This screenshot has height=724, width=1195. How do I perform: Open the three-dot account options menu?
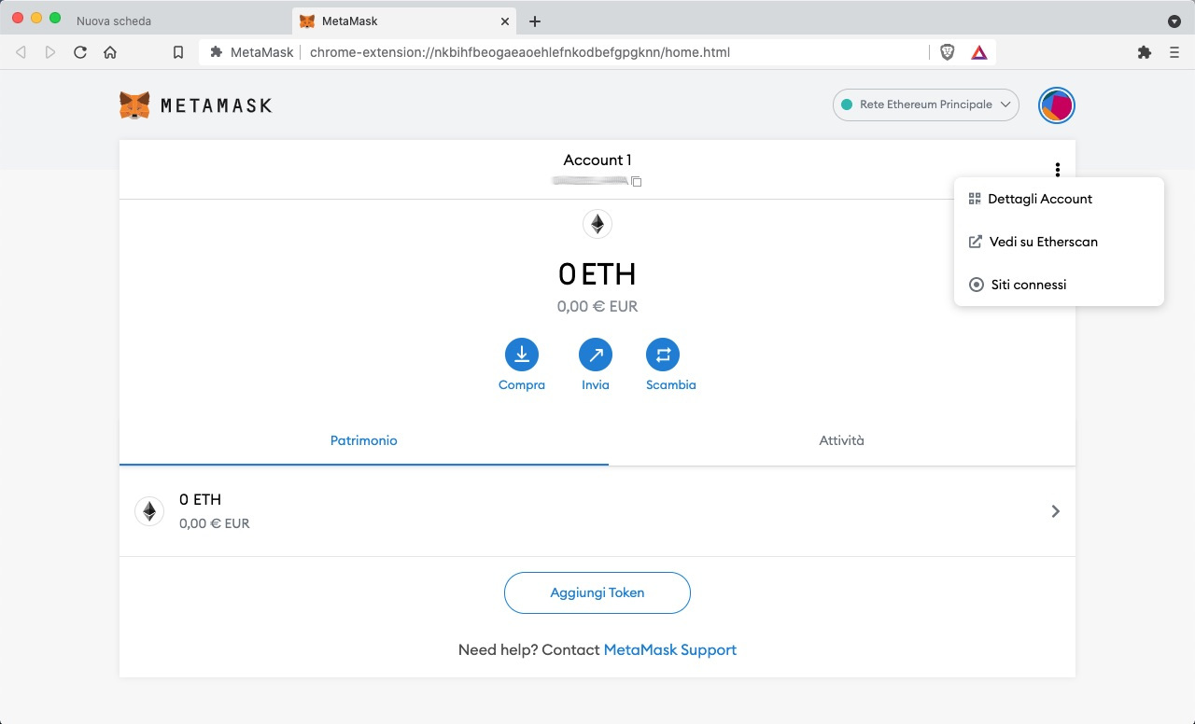[1058, 170]
